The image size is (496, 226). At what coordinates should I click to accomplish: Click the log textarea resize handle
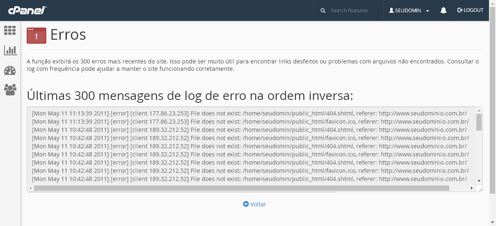(x=479, y=189)
